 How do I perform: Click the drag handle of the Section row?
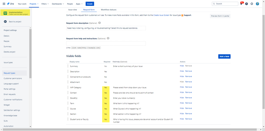point(68,114)
